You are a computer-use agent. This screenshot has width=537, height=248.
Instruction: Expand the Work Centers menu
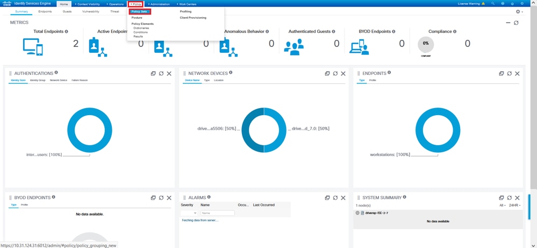187,4
